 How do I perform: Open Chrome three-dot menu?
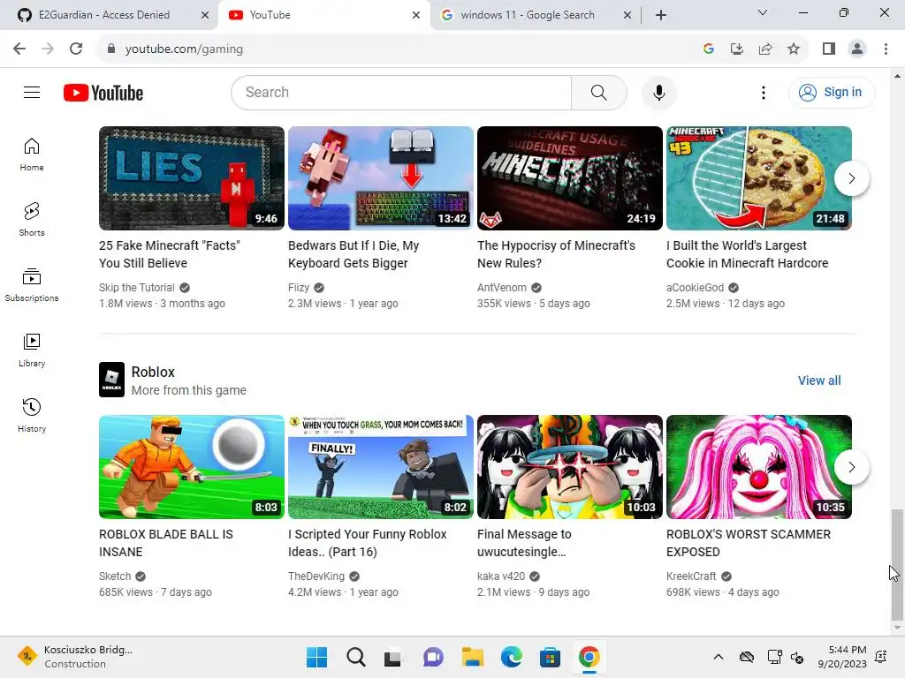pyautogui.click(x=886, y=49)
